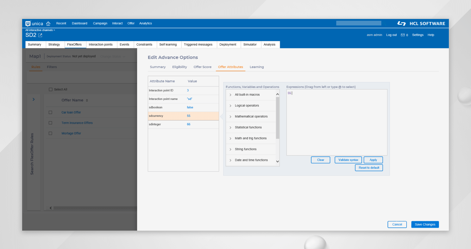471x249 pixels.
Task: Open SD2 external link icon
Action: click(40, 35)
